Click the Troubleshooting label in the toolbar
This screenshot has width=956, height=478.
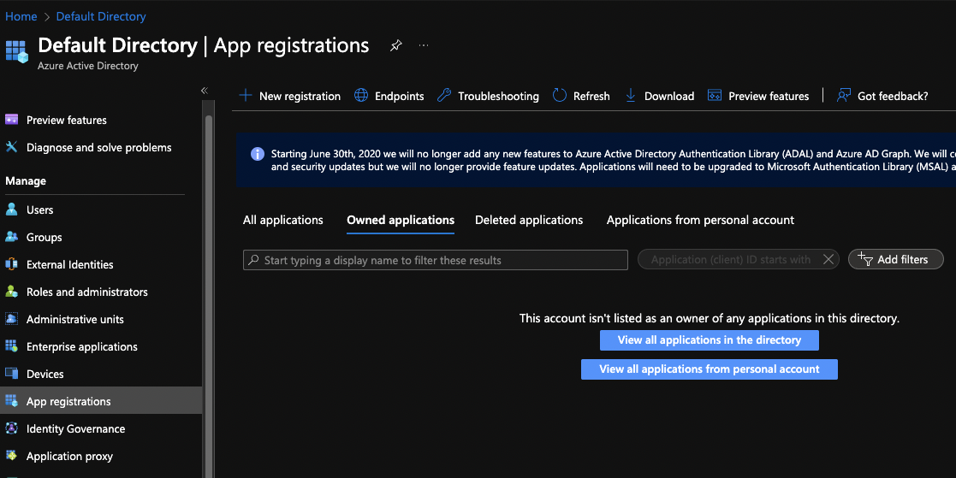point(499,96)
